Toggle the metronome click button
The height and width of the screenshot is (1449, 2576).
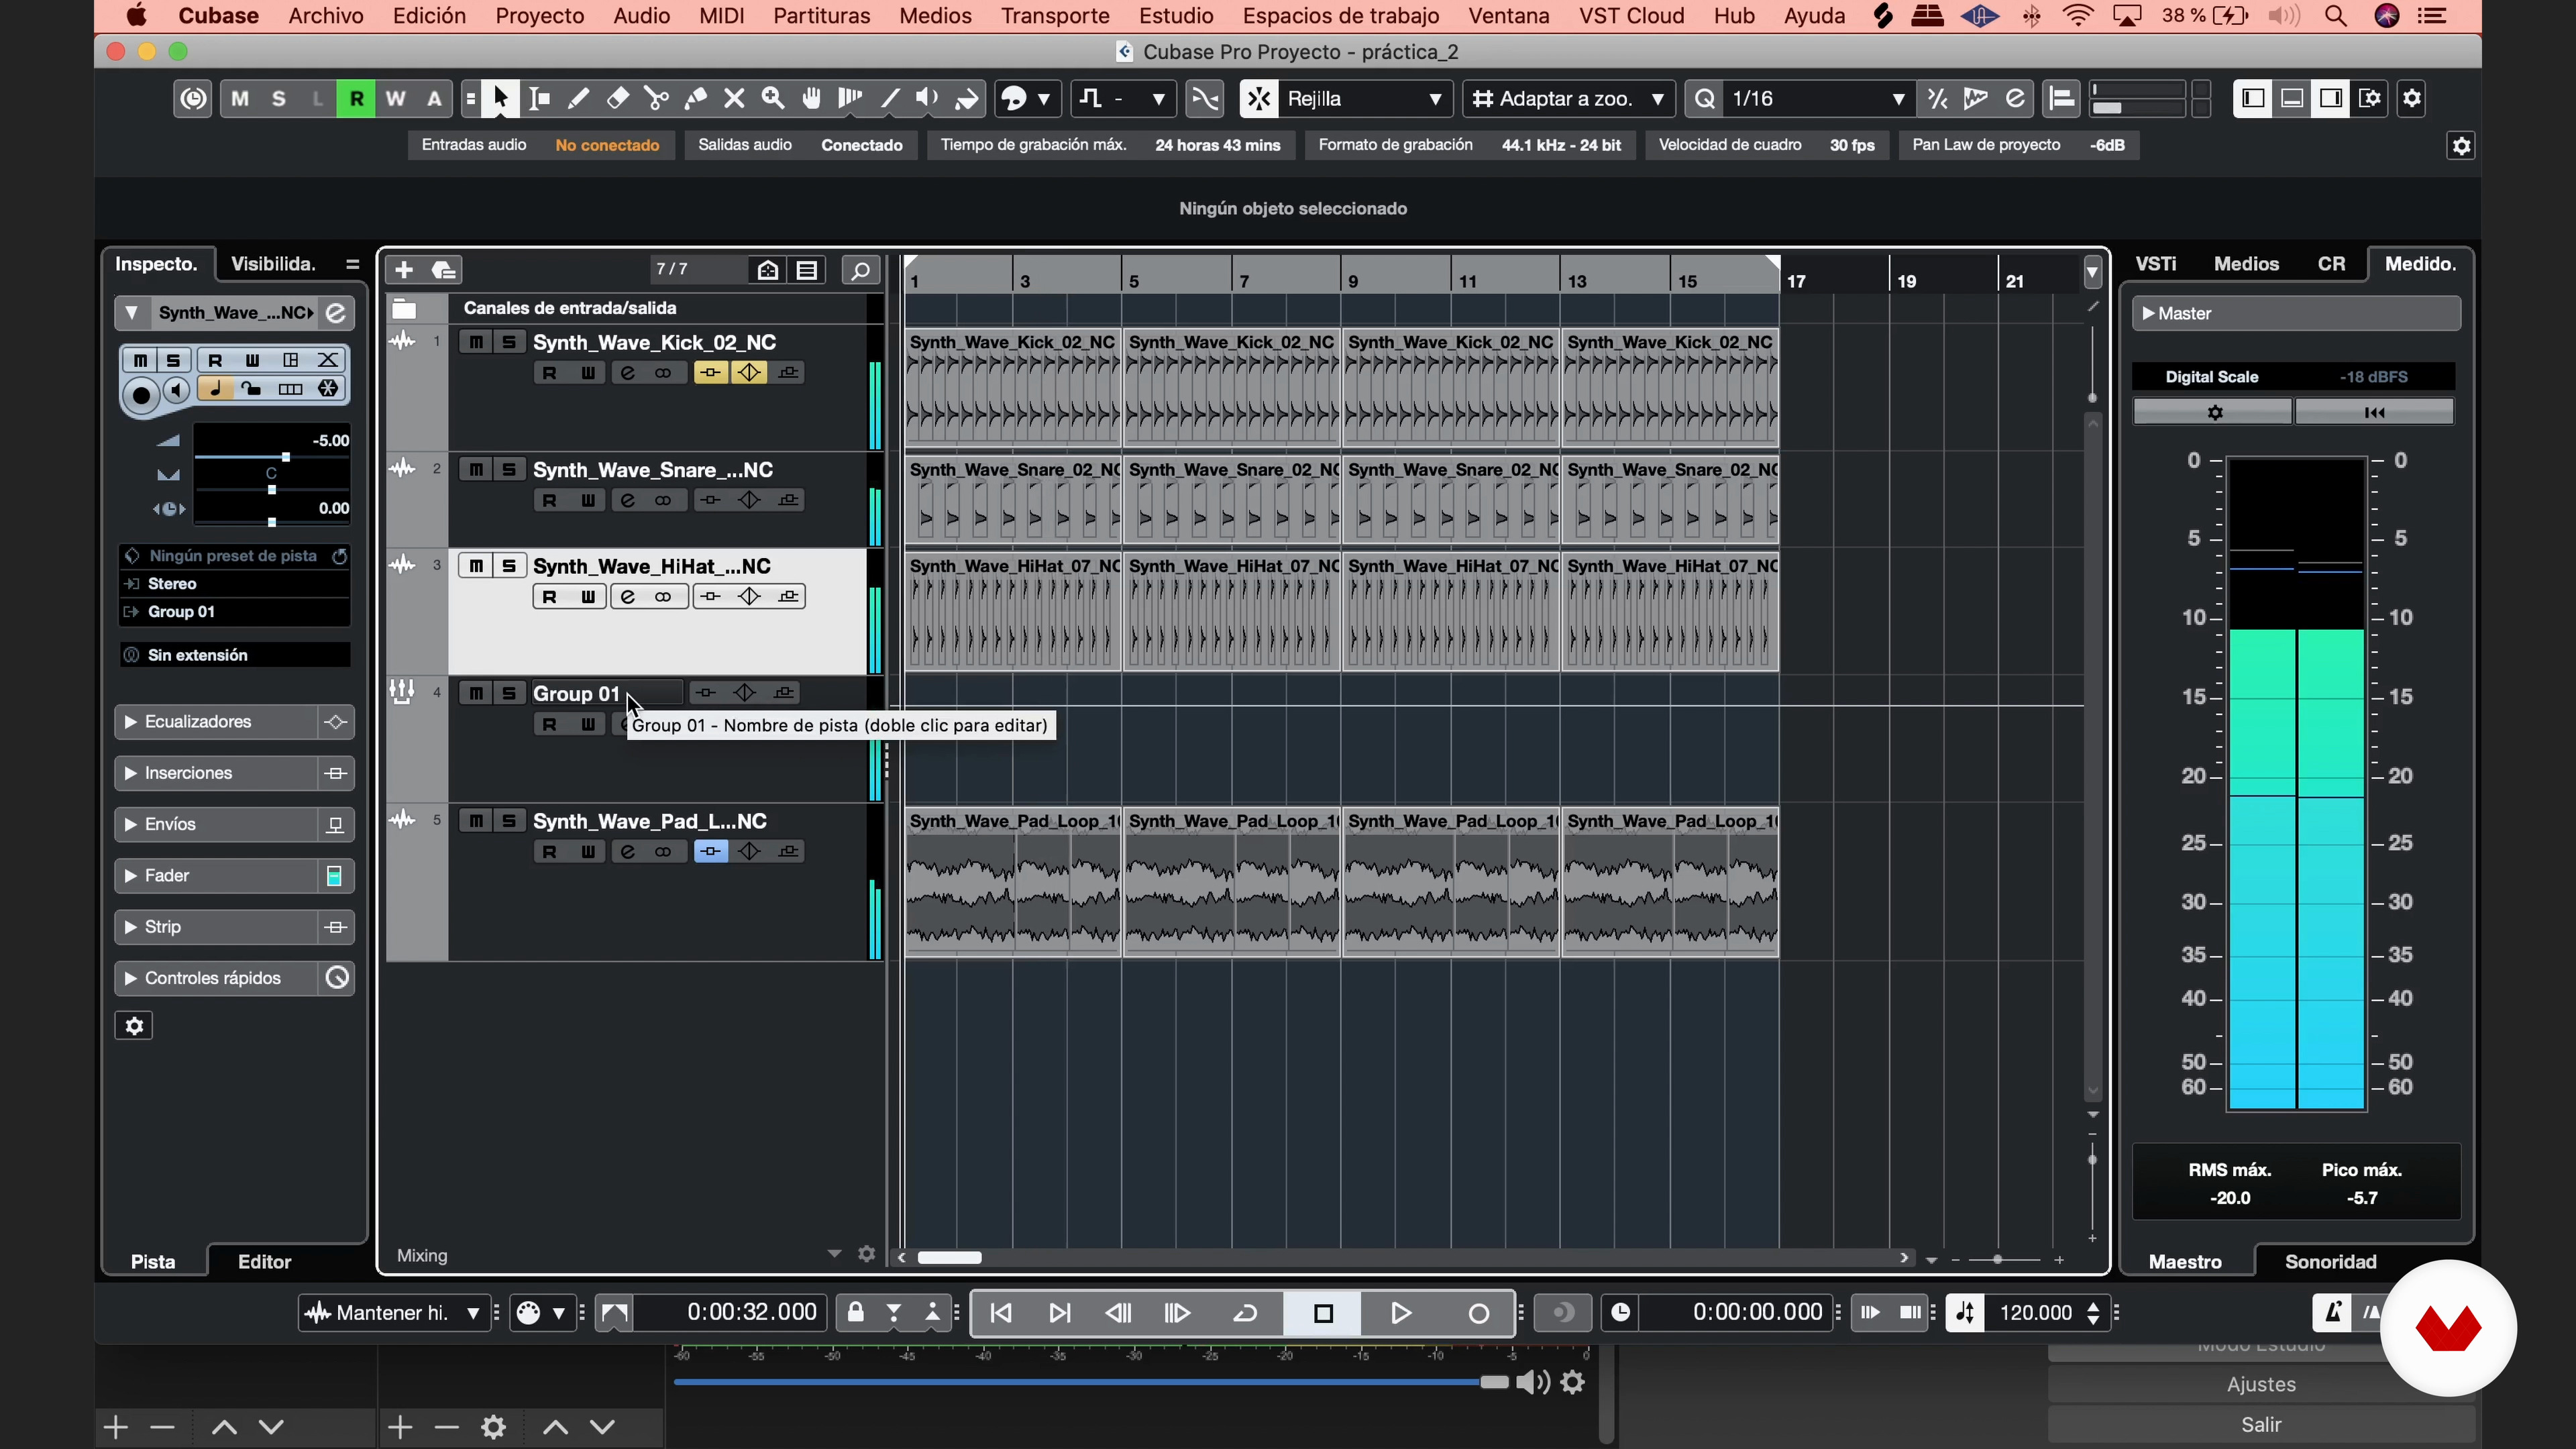(2332, 1313)
